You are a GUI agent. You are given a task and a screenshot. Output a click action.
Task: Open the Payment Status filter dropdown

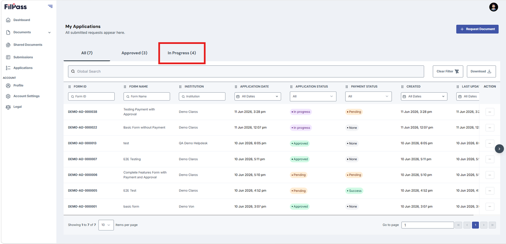(369, 97)
